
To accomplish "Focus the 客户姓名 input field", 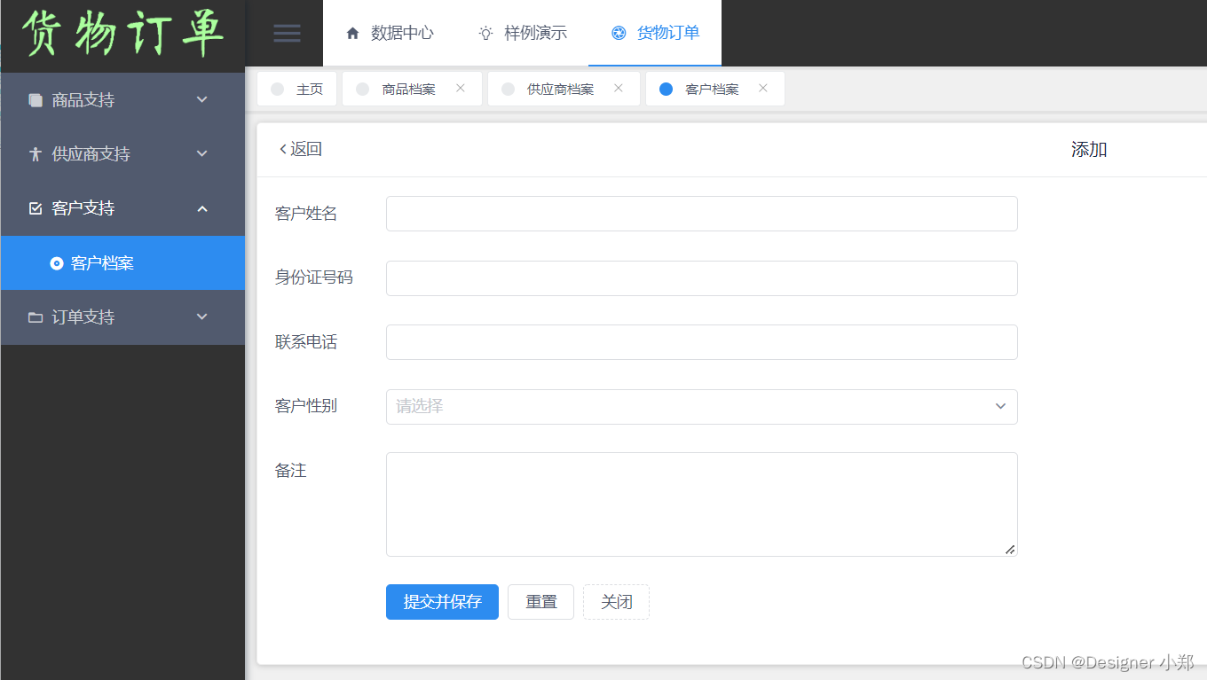I will [x=701, y=214].
